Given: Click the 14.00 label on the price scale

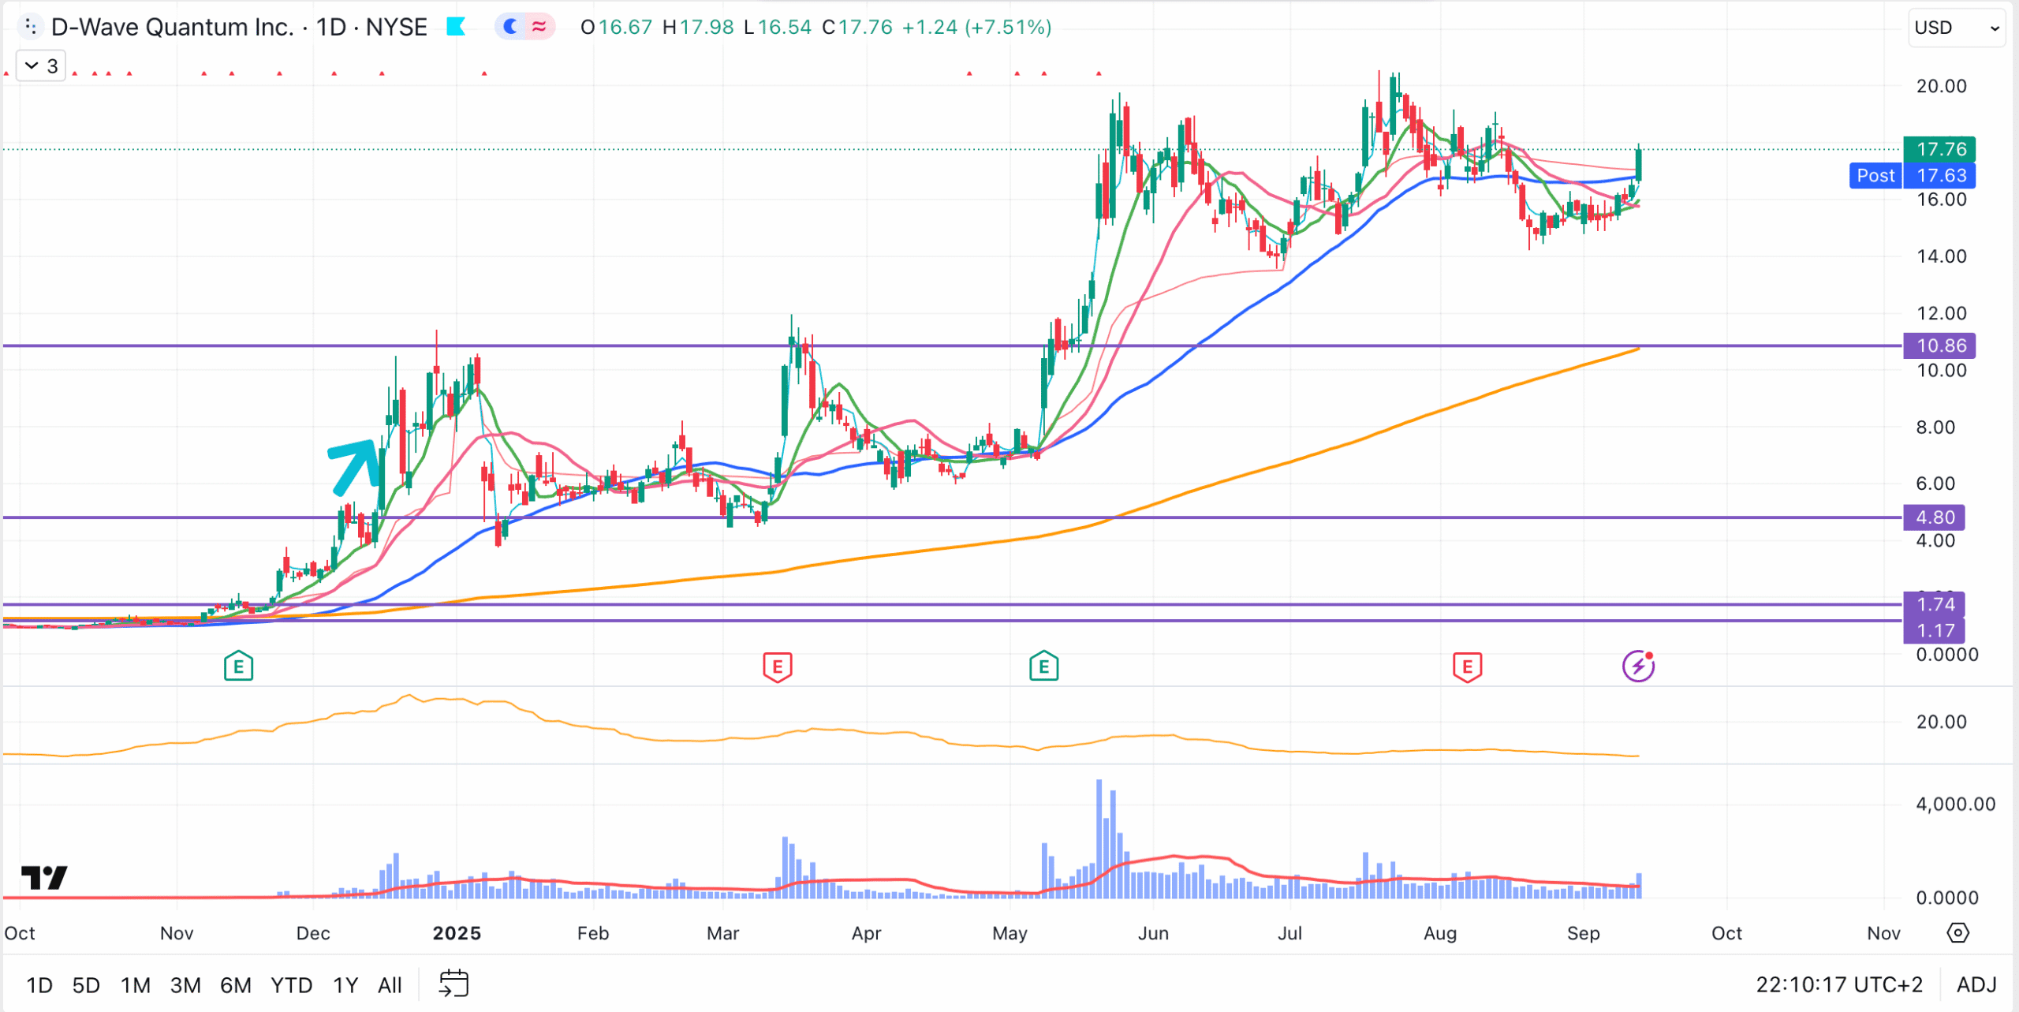Looking at the screenshot, I should 1941,256.
